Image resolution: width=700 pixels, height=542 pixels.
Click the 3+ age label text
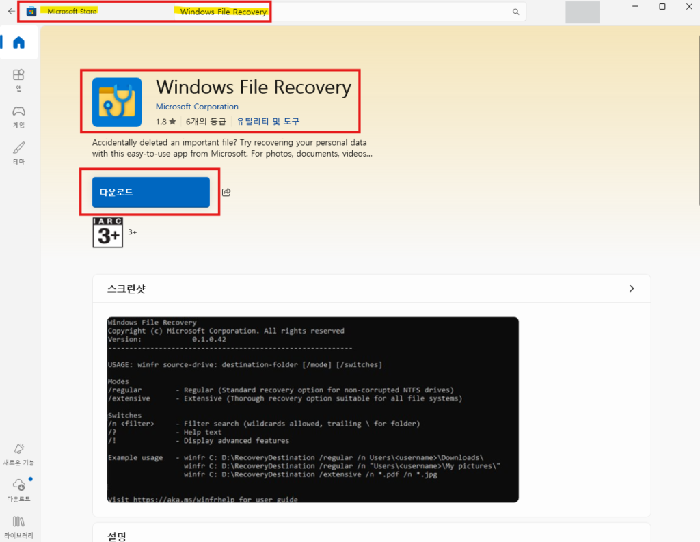click(x=133, y=232)
